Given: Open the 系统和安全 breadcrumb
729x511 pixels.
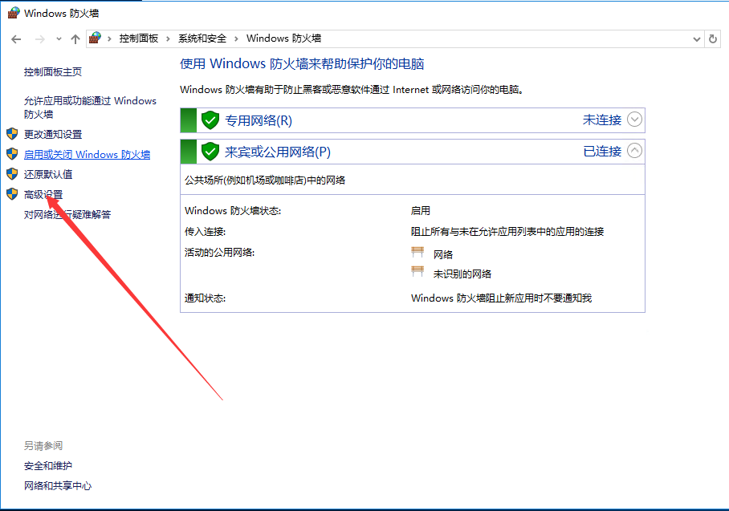Looking at the screenshot, I should 202,39.
